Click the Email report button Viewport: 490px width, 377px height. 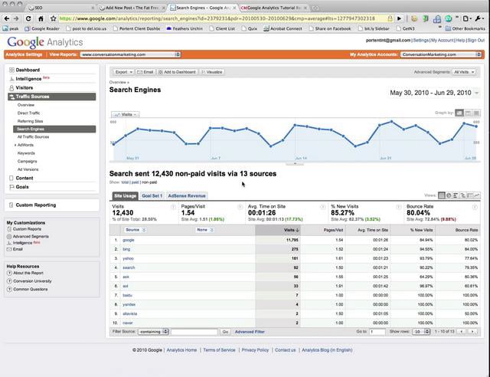click(x=145, y=72)
